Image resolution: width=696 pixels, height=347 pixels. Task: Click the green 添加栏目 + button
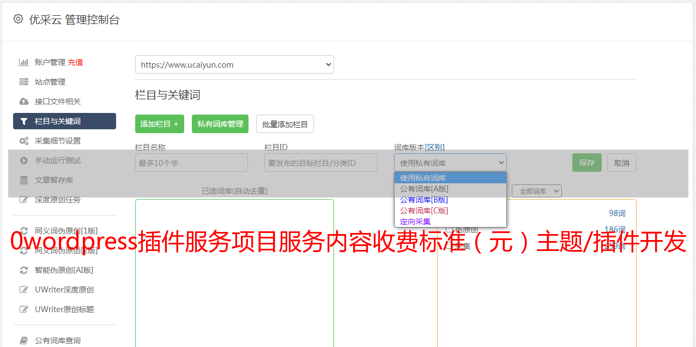[160, 124]
